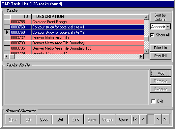The height and width of the screenshot is (129, 175).
Task: Enable the Exit checkbox
Action: 153,101
